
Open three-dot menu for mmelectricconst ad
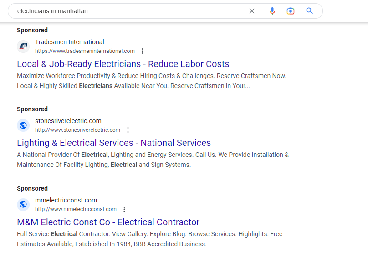pyautogui.click(x=124, y=209)
